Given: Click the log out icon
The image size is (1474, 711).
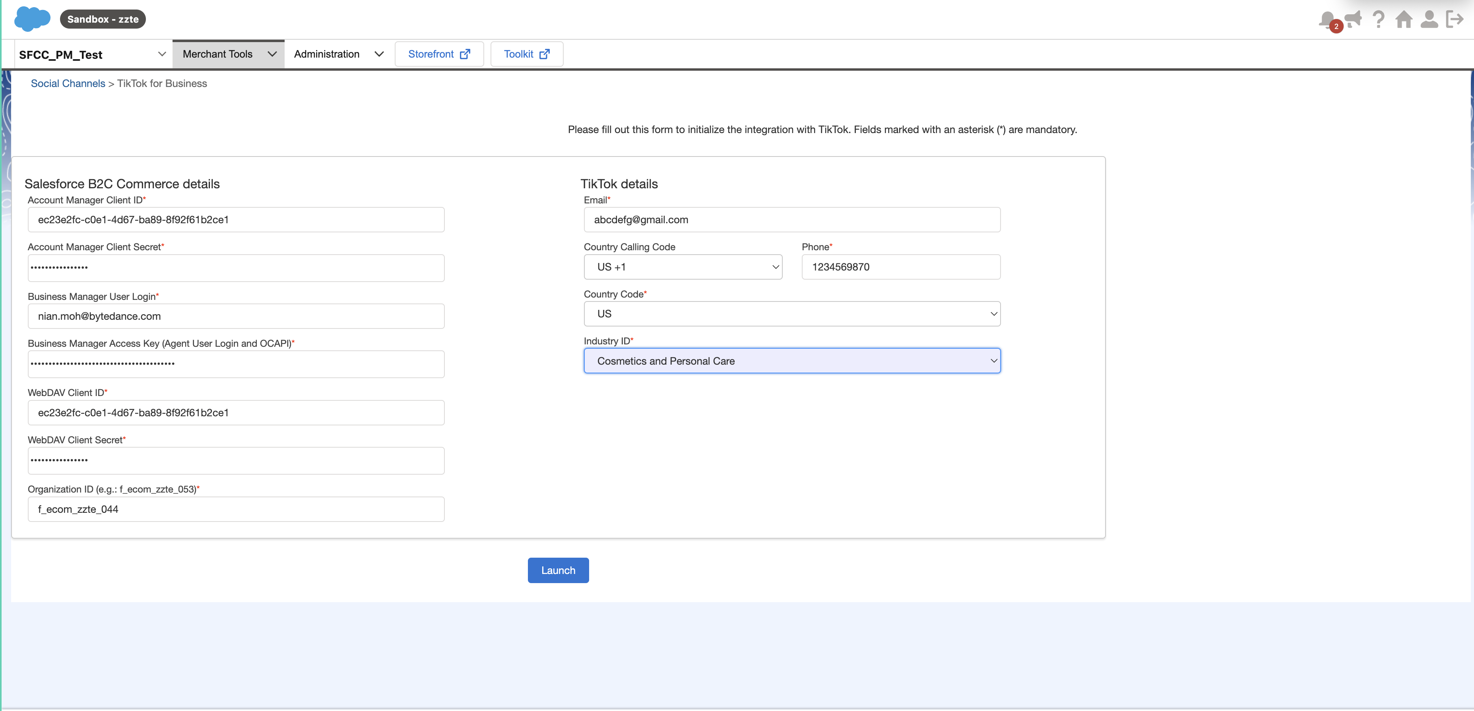Looking at the screenshot, I should click(1454, 19).
